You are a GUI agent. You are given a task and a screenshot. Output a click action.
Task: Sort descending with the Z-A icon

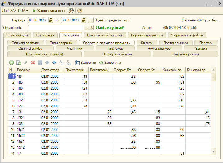click(69, 63)
